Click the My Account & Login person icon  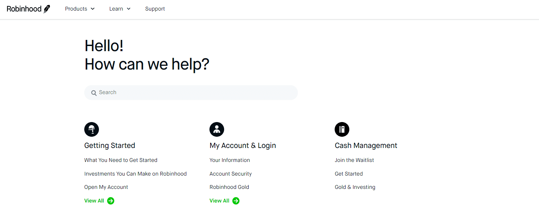[217, 129]
